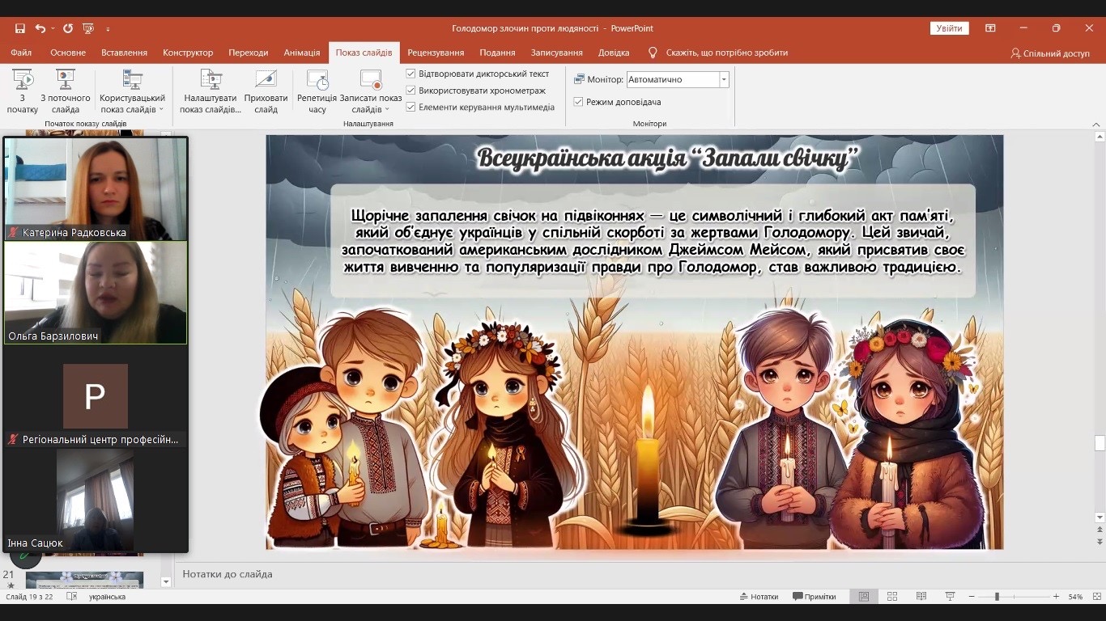Disable 'Режим доповідача' presenter view checkbox
Image resolution: width=1106 pixels, height=621 pixels.
coord(578,102)
